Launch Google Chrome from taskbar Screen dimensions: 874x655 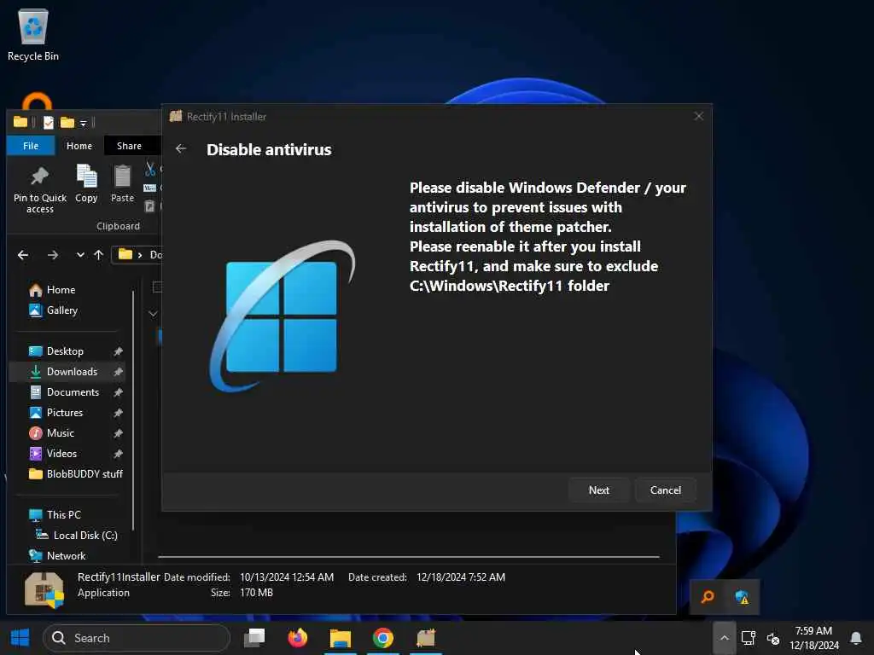coord(383,638)
